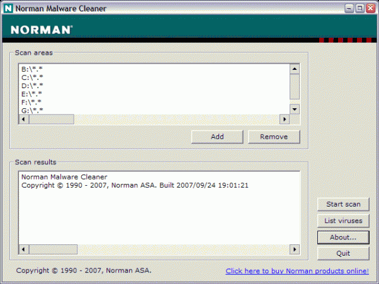Remove the selected scan area

coord(274,137)
